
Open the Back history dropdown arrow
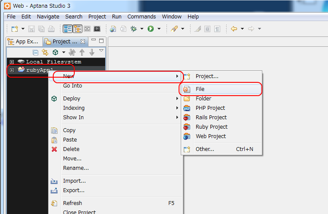pyautogui.click(x=242, y=29)
